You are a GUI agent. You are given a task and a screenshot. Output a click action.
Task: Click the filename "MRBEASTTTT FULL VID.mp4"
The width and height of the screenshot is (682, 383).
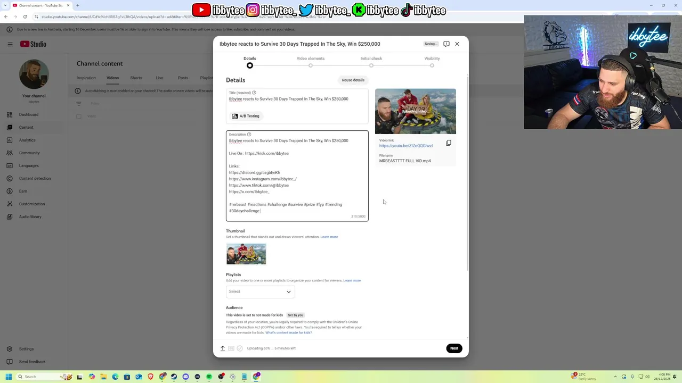405,161
